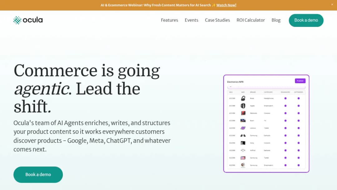Image resolution: width=337 pixels, height=190 pixels.
Task: Click the Samsung tablet product image
Action: click(x=243, y=158)
